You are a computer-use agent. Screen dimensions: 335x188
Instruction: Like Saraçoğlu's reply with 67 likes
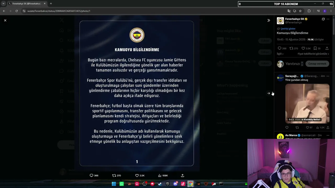coord(308,127)
